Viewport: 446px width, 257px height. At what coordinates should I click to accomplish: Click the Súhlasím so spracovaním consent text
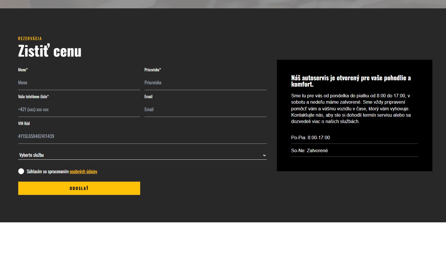tap(47, 172)
